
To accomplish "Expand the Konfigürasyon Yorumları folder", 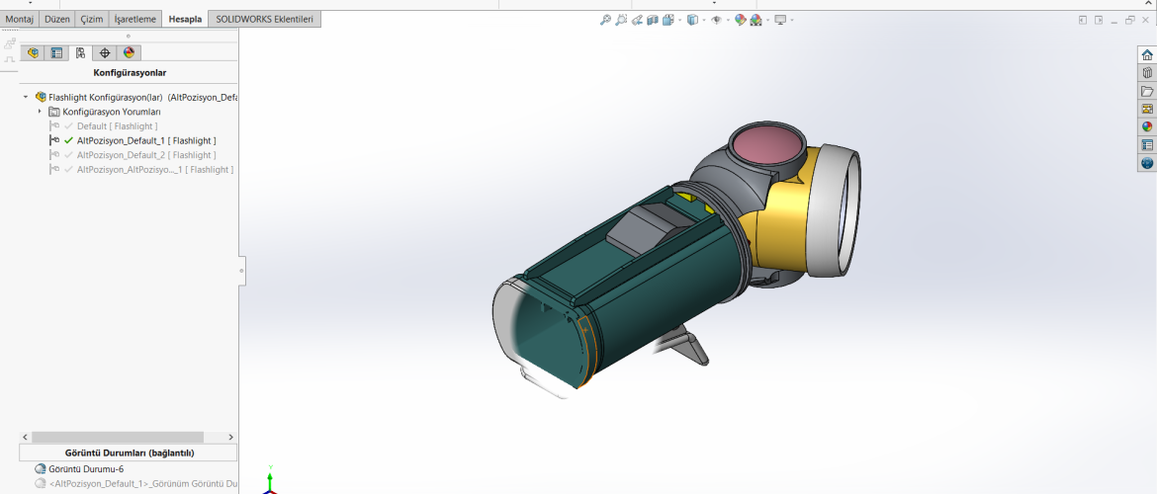I will point(40,112).
